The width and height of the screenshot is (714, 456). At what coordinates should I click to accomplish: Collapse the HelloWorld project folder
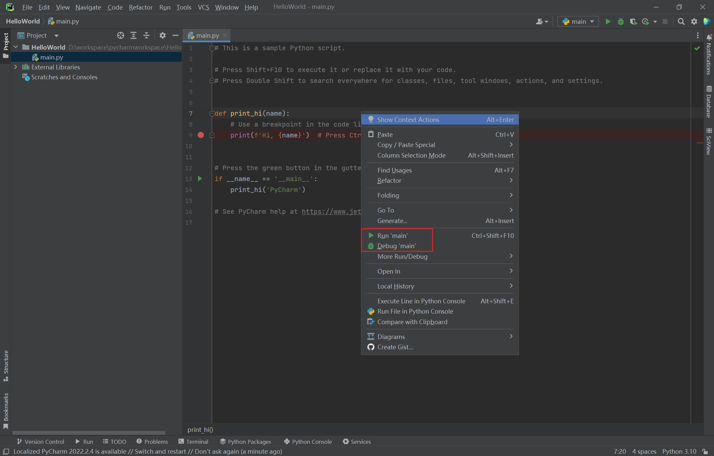pyautogui.click(x=16, y=47)
